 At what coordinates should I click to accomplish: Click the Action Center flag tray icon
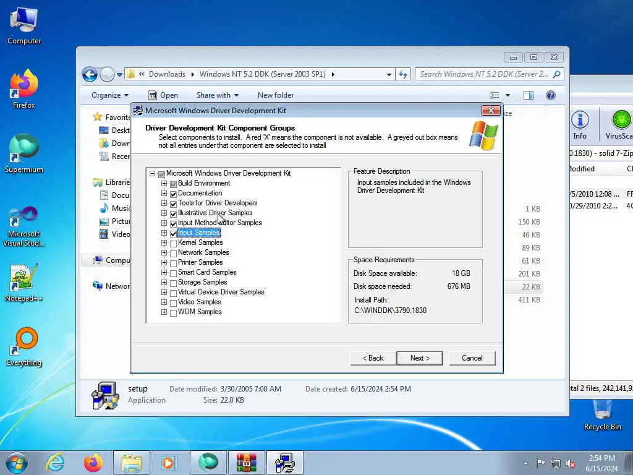(540, 463)
